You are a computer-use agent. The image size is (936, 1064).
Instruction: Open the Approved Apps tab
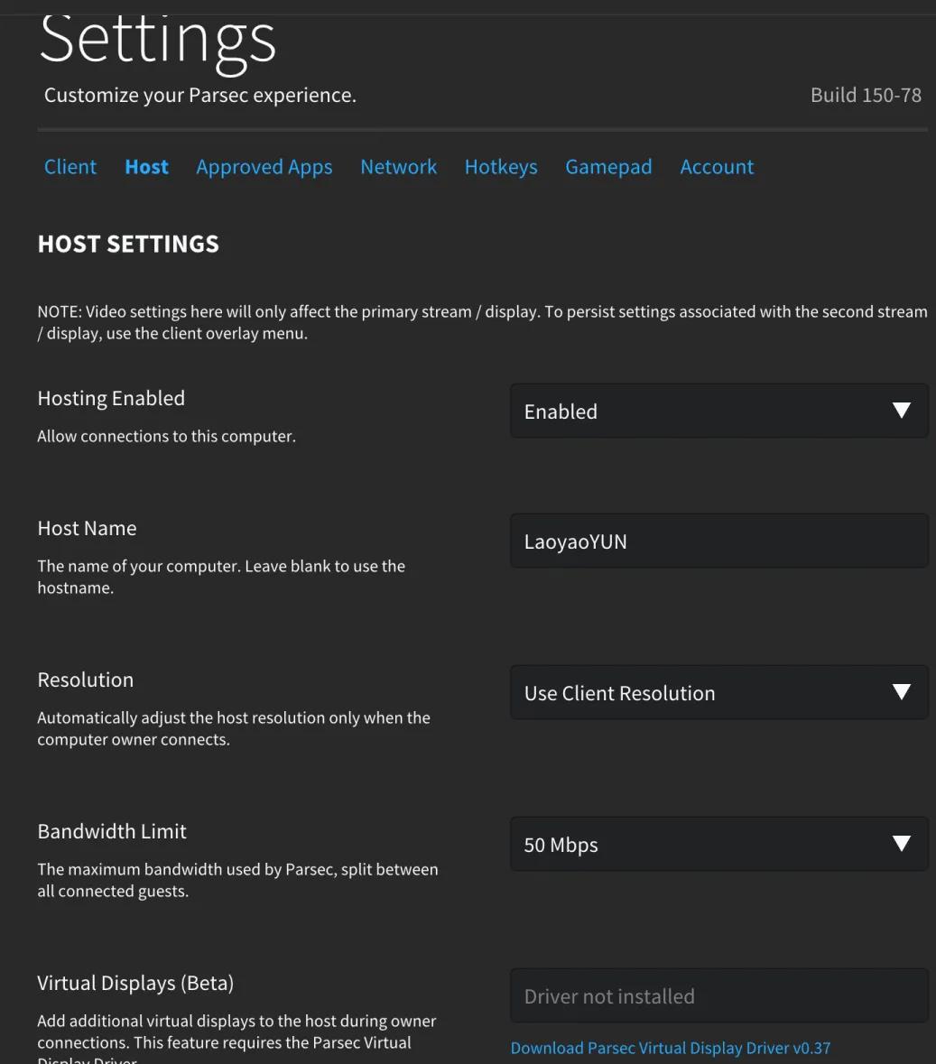[264, 167]
